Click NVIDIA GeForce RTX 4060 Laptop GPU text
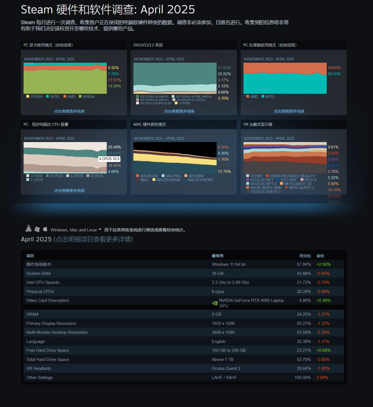 point(251,303)
